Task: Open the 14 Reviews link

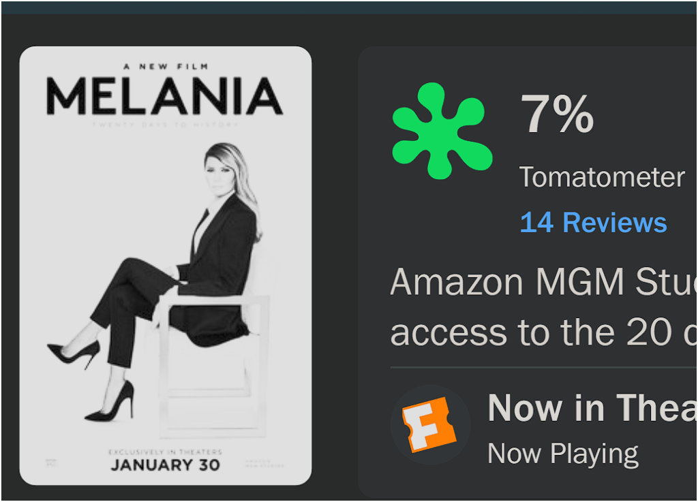Action: (593, 223)
